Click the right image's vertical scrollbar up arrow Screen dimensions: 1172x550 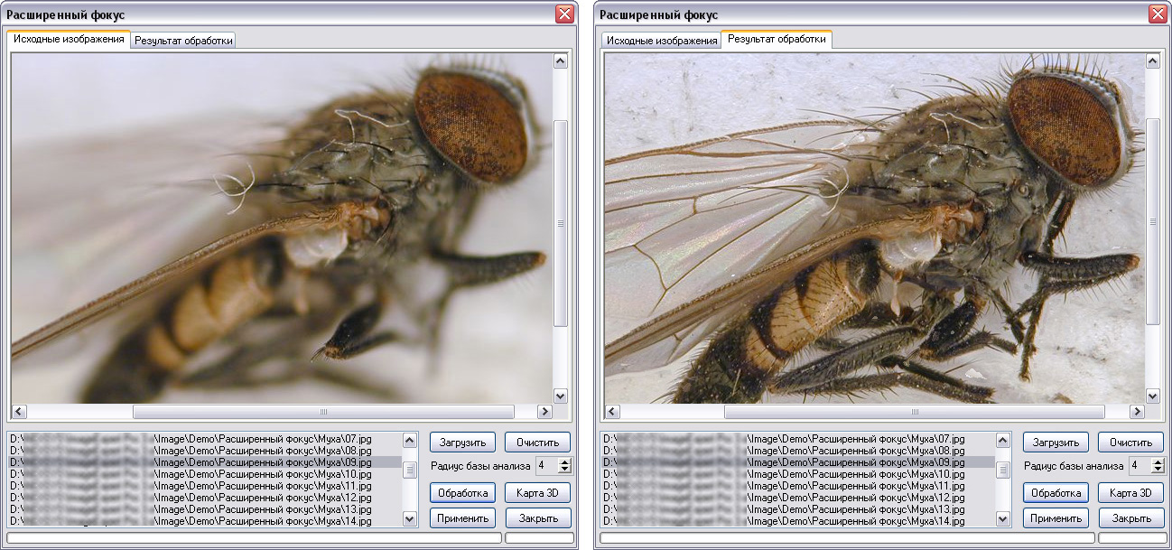point(1153,61)
